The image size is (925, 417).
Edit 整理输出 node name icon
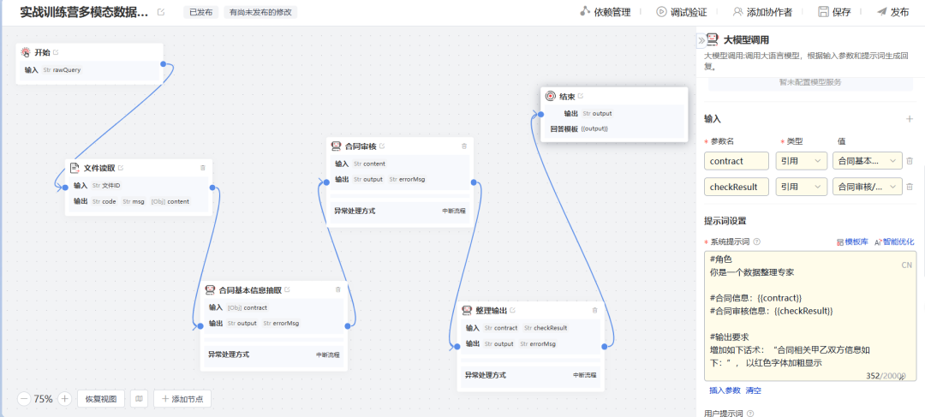point(513,310)
